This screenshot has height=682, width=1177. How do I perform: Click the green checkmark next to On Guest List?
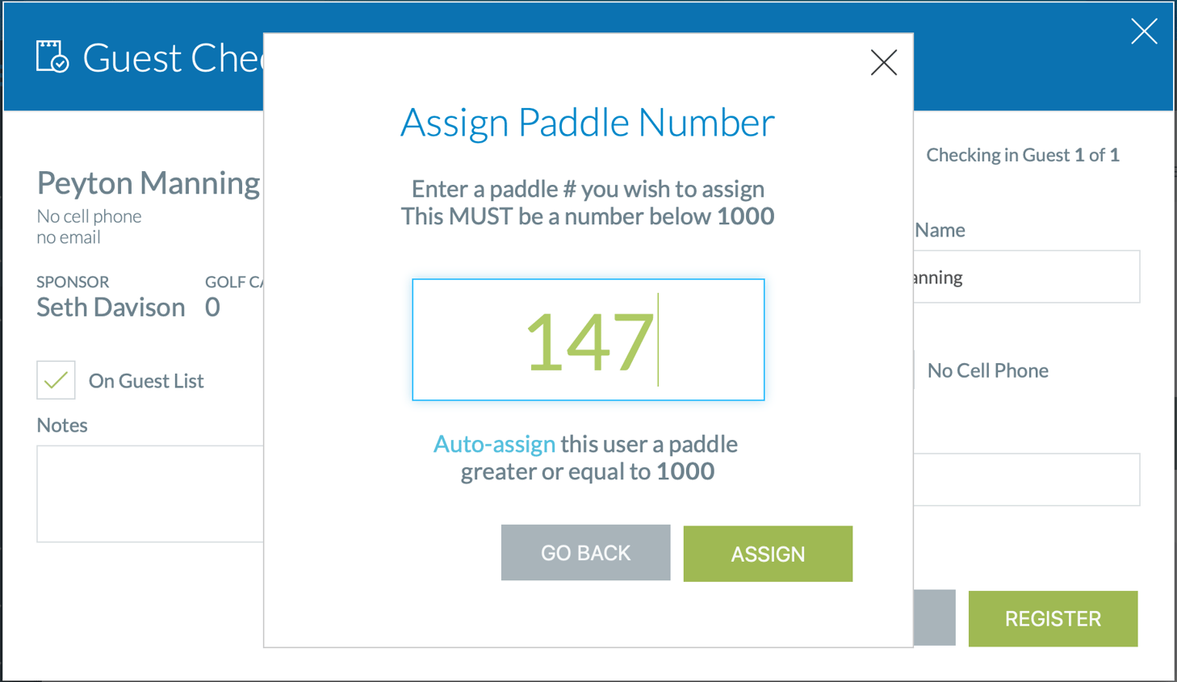coord(55,379)
